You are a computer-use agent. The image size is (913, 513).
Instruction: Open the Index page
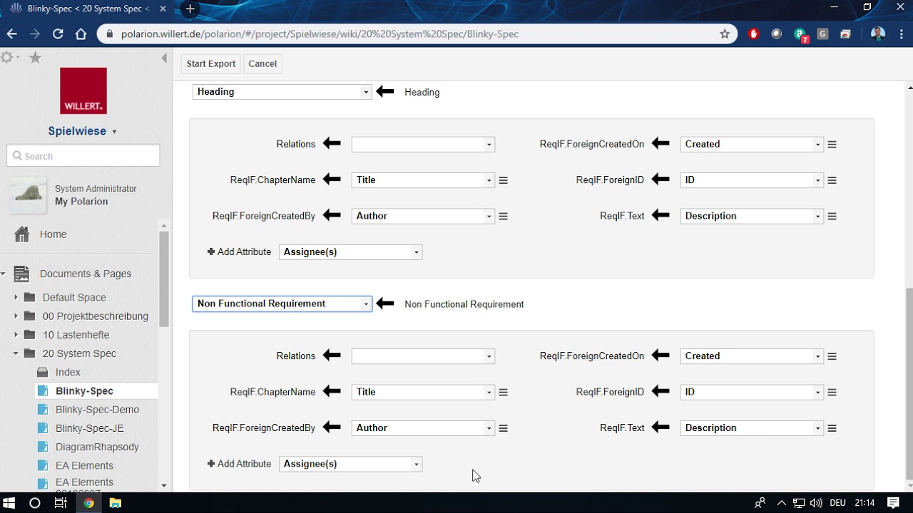tap(68, 372)
